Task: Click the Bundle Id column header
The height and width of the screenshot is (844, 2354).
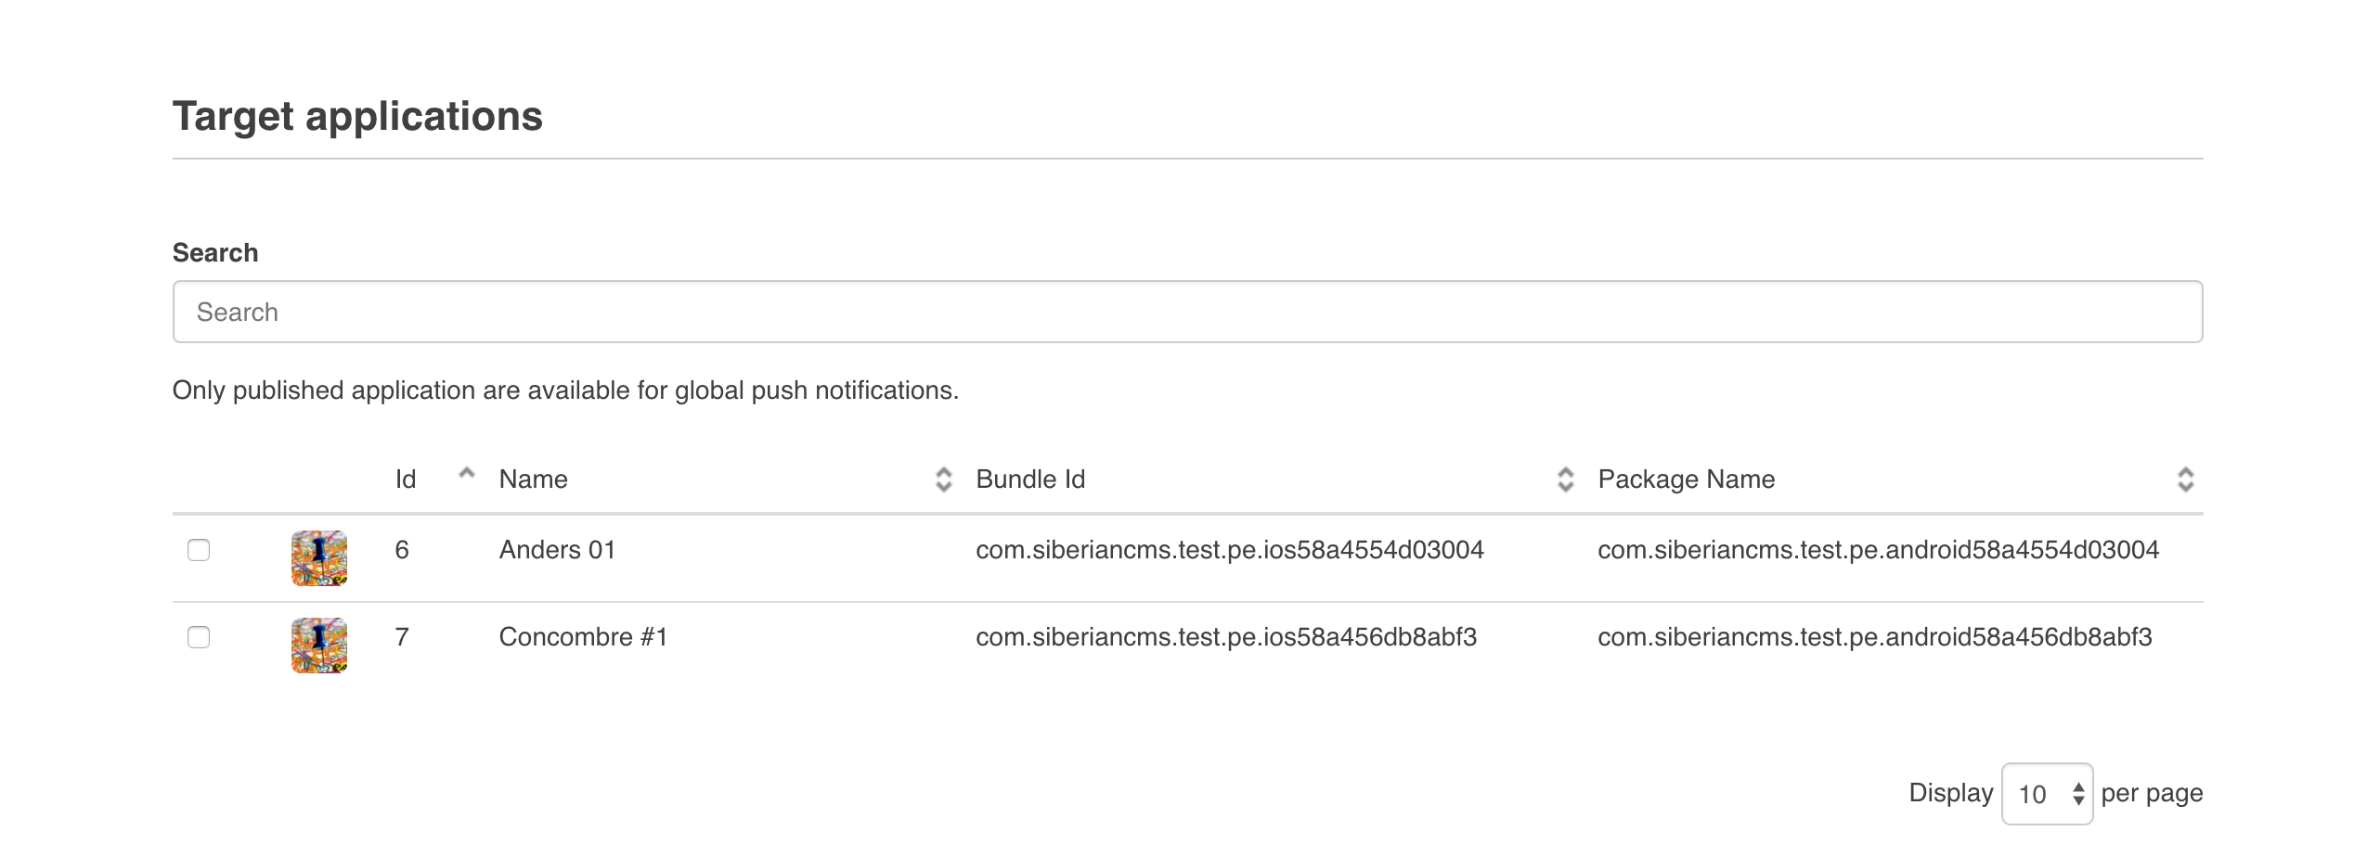Action: point(1030,480)
